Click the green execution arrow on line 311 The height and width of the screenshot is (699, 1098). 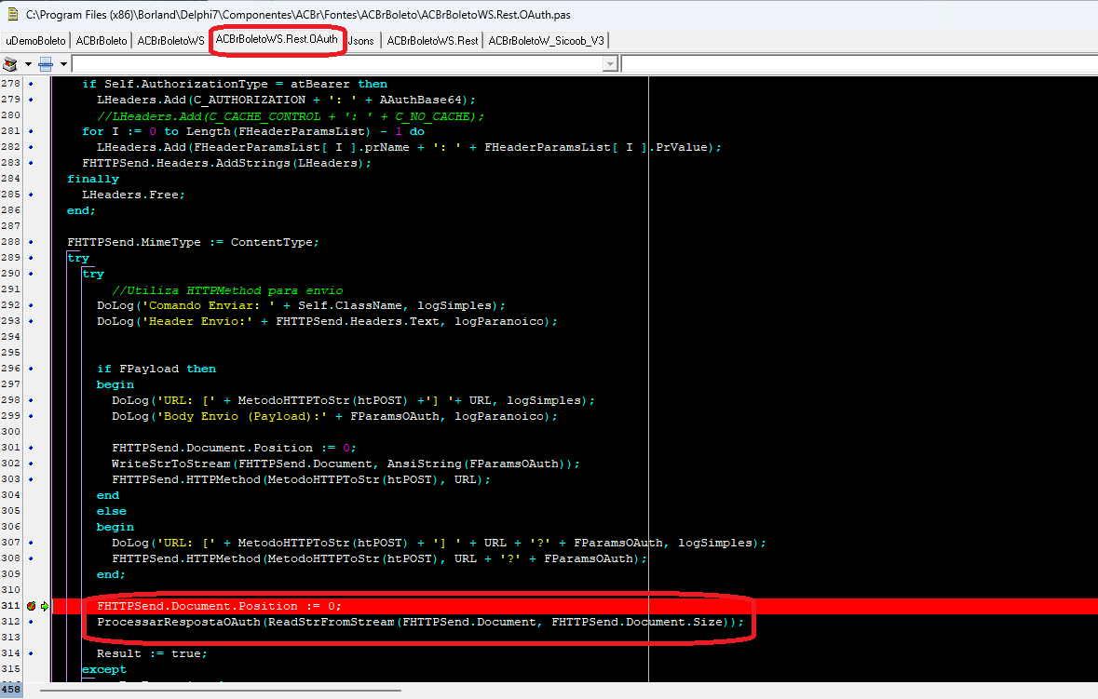pos(45,606)
